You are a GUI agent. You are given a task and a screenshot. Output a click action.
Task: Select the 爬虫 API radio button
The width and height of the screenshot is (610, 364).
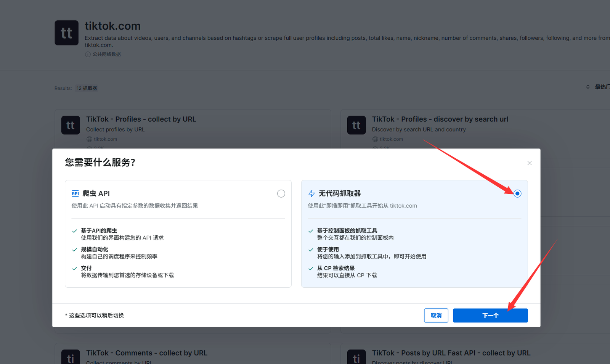coord(281,193)
